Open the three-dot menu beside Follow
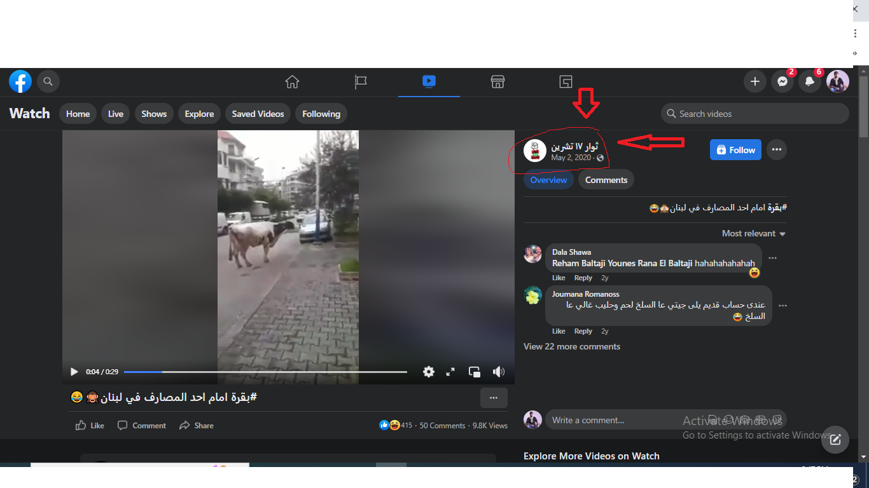This screenshot has height=488, width=869. [x=777, y=150]
